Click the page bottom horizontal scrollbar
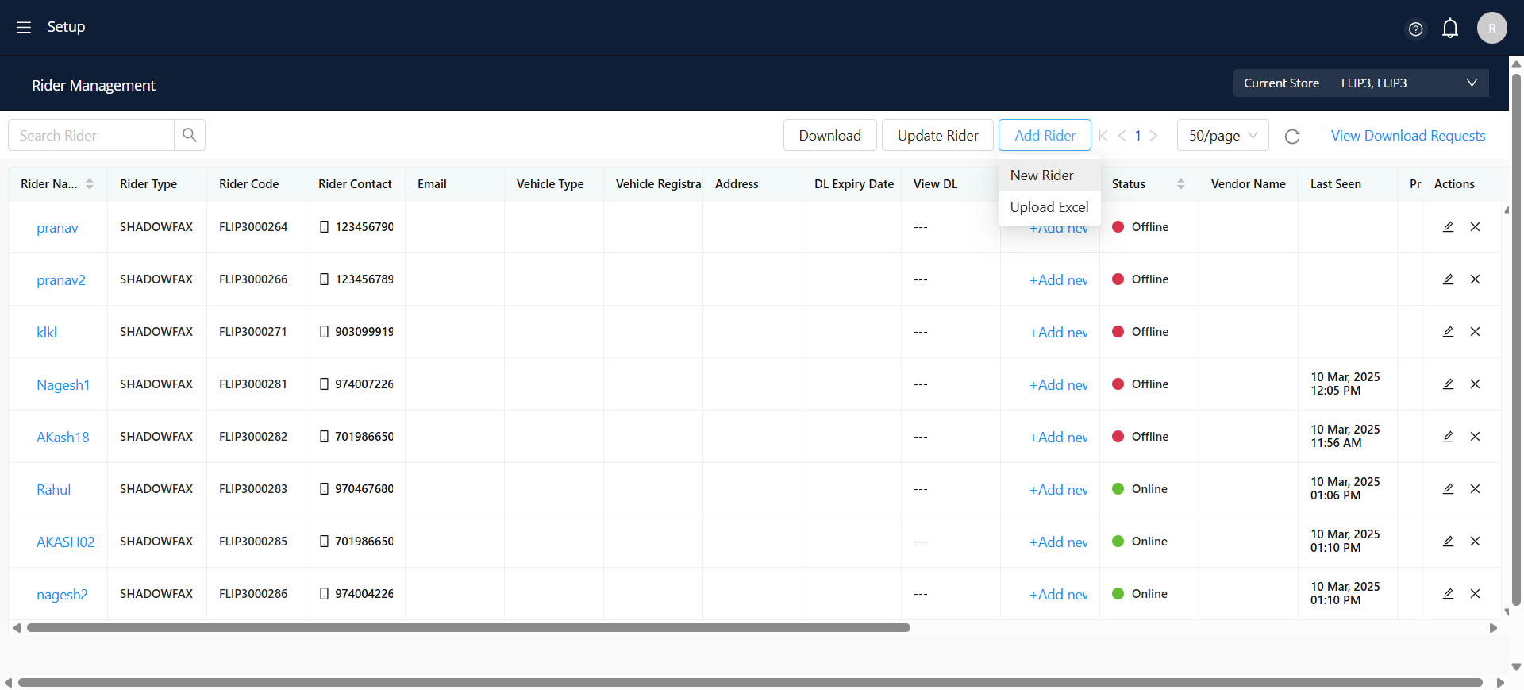Viewport: 1524px width, 690px height. pyautogui.click(x=750, y=683)
